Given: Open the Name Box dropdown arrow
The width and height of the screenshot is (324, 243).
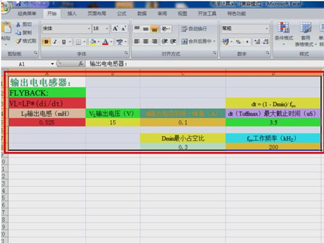Looking at the screenshot, I should click(x=52, y=64).
